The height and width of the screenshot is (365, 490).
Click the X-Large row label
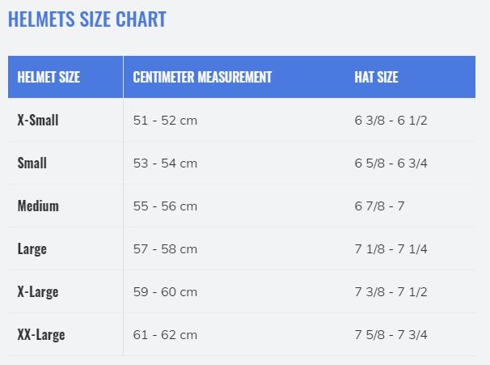38,292
